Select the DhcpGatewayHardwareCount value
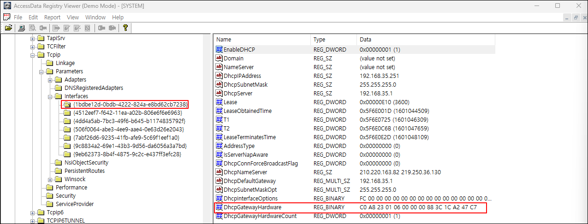 260,216
